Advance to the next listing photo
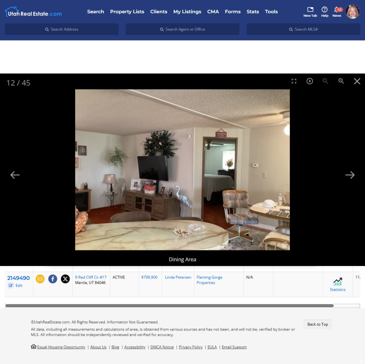Screen dimensions: 365x364 350,175
